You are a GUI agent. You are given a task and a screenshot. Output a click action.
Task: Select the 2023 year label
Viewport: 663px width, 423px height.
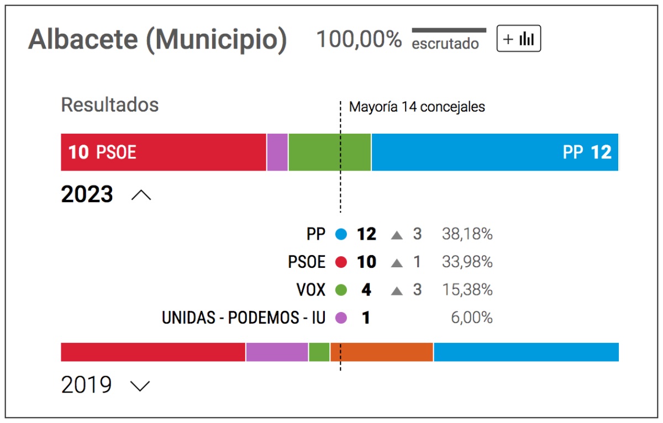[87, 194]
